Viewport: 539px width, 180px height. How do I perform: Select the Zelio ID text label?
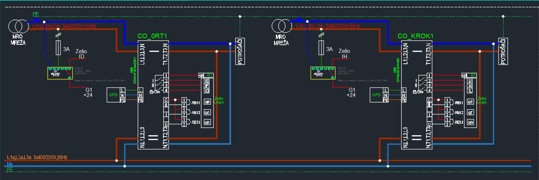[81, 54]
